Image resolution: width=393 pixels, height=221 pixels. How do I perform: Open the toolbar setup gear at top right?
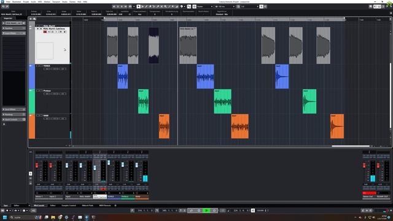click(x=391, y=7)
